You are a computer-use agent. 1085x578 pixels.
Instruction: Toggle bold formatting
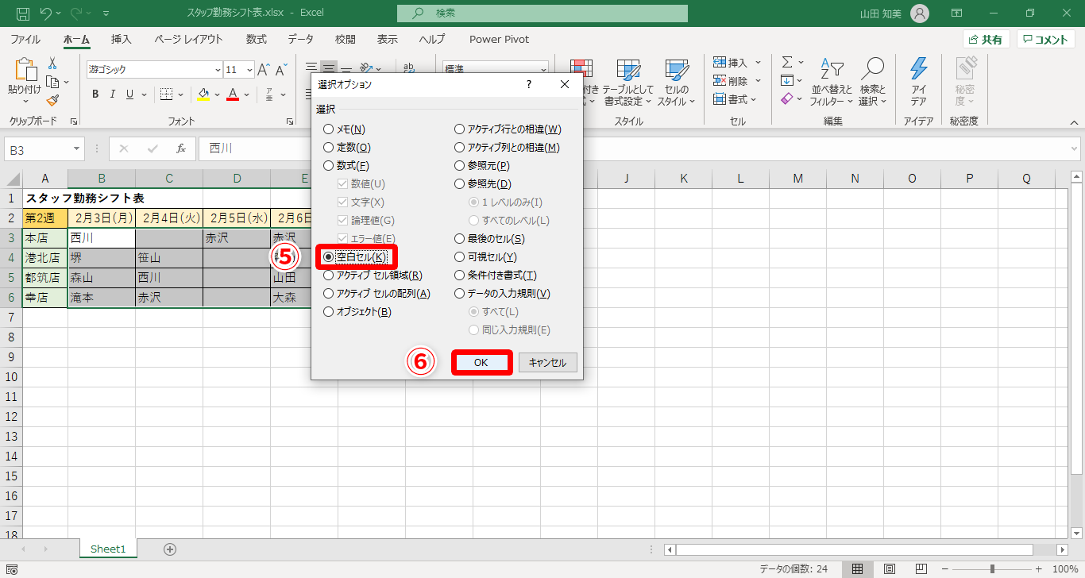95,94
